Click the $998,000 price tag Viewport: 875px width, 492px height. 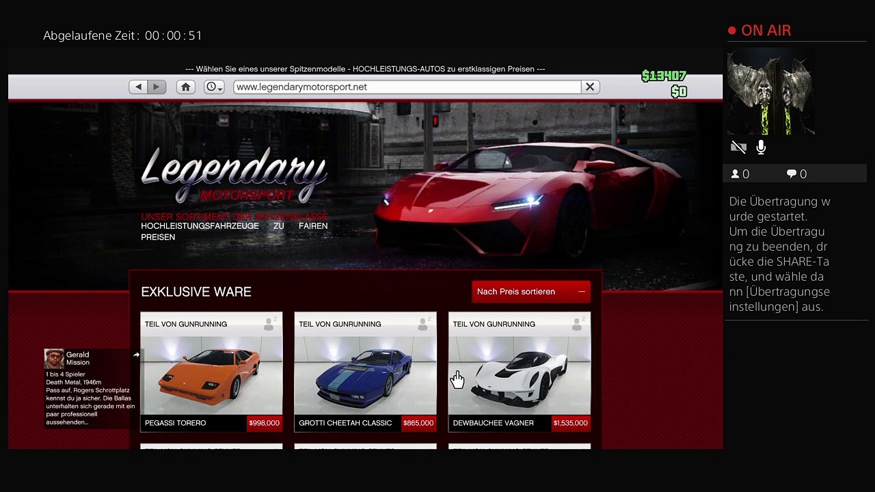(x=265, y=423)
